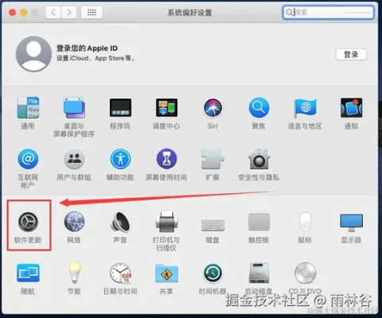The image size is (382, 318).
Task: Focus the 搜索 search field
Action: point(329,13)
